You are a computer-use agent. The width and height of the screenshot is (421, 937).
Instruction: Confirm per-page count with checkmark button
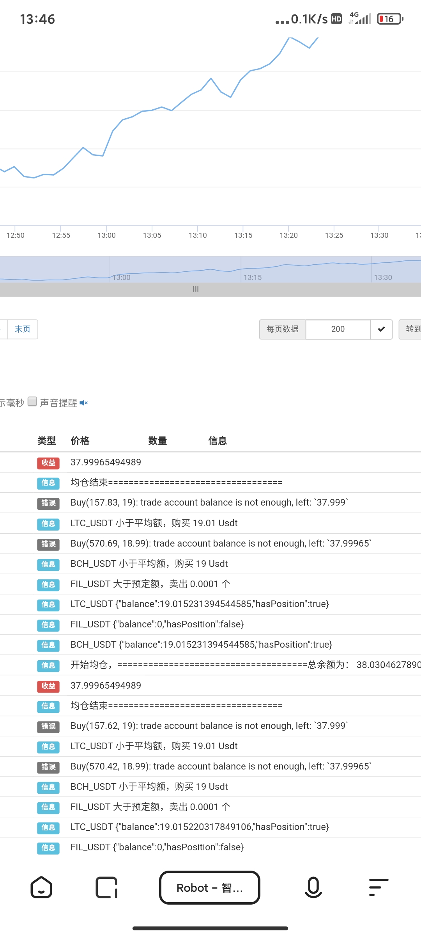(381, 329)
